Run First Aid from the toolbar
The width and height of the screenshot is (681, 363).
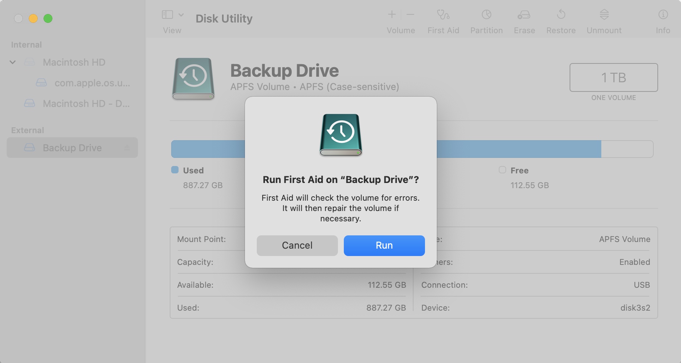click(443, 20)
